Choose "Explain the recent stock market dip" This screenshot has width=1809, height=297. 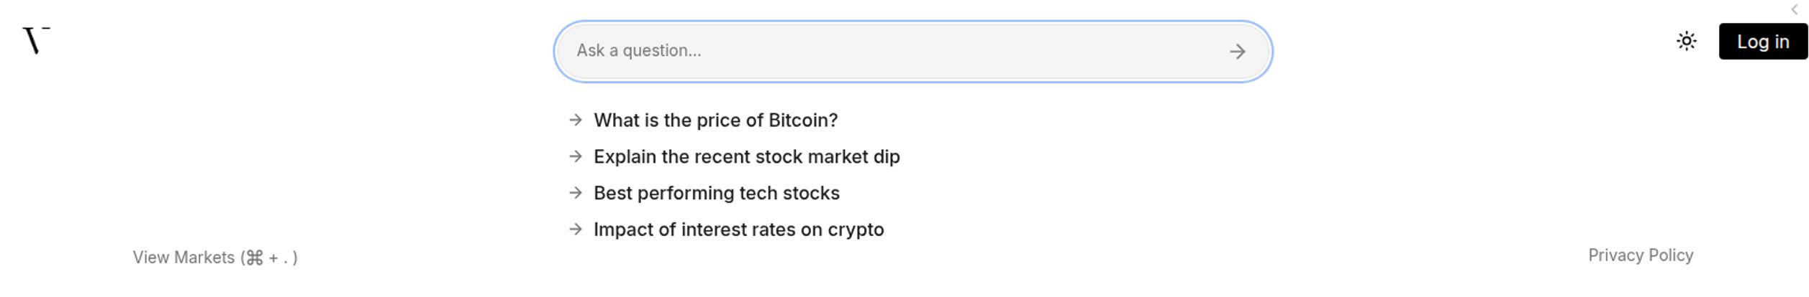click(x=746, y=156)
